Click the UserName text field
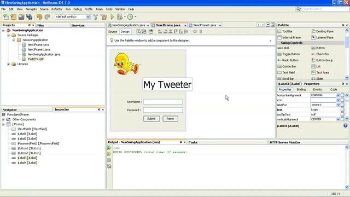The width and height of the screenshot is (350, 197). click(x=163, y=102)
